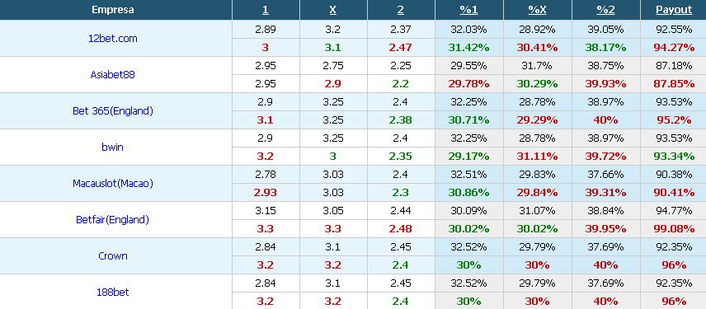This screenshot has width=706, height=309.
Task: Sort by the %2 column header
Action: click(x=605, y=10)
